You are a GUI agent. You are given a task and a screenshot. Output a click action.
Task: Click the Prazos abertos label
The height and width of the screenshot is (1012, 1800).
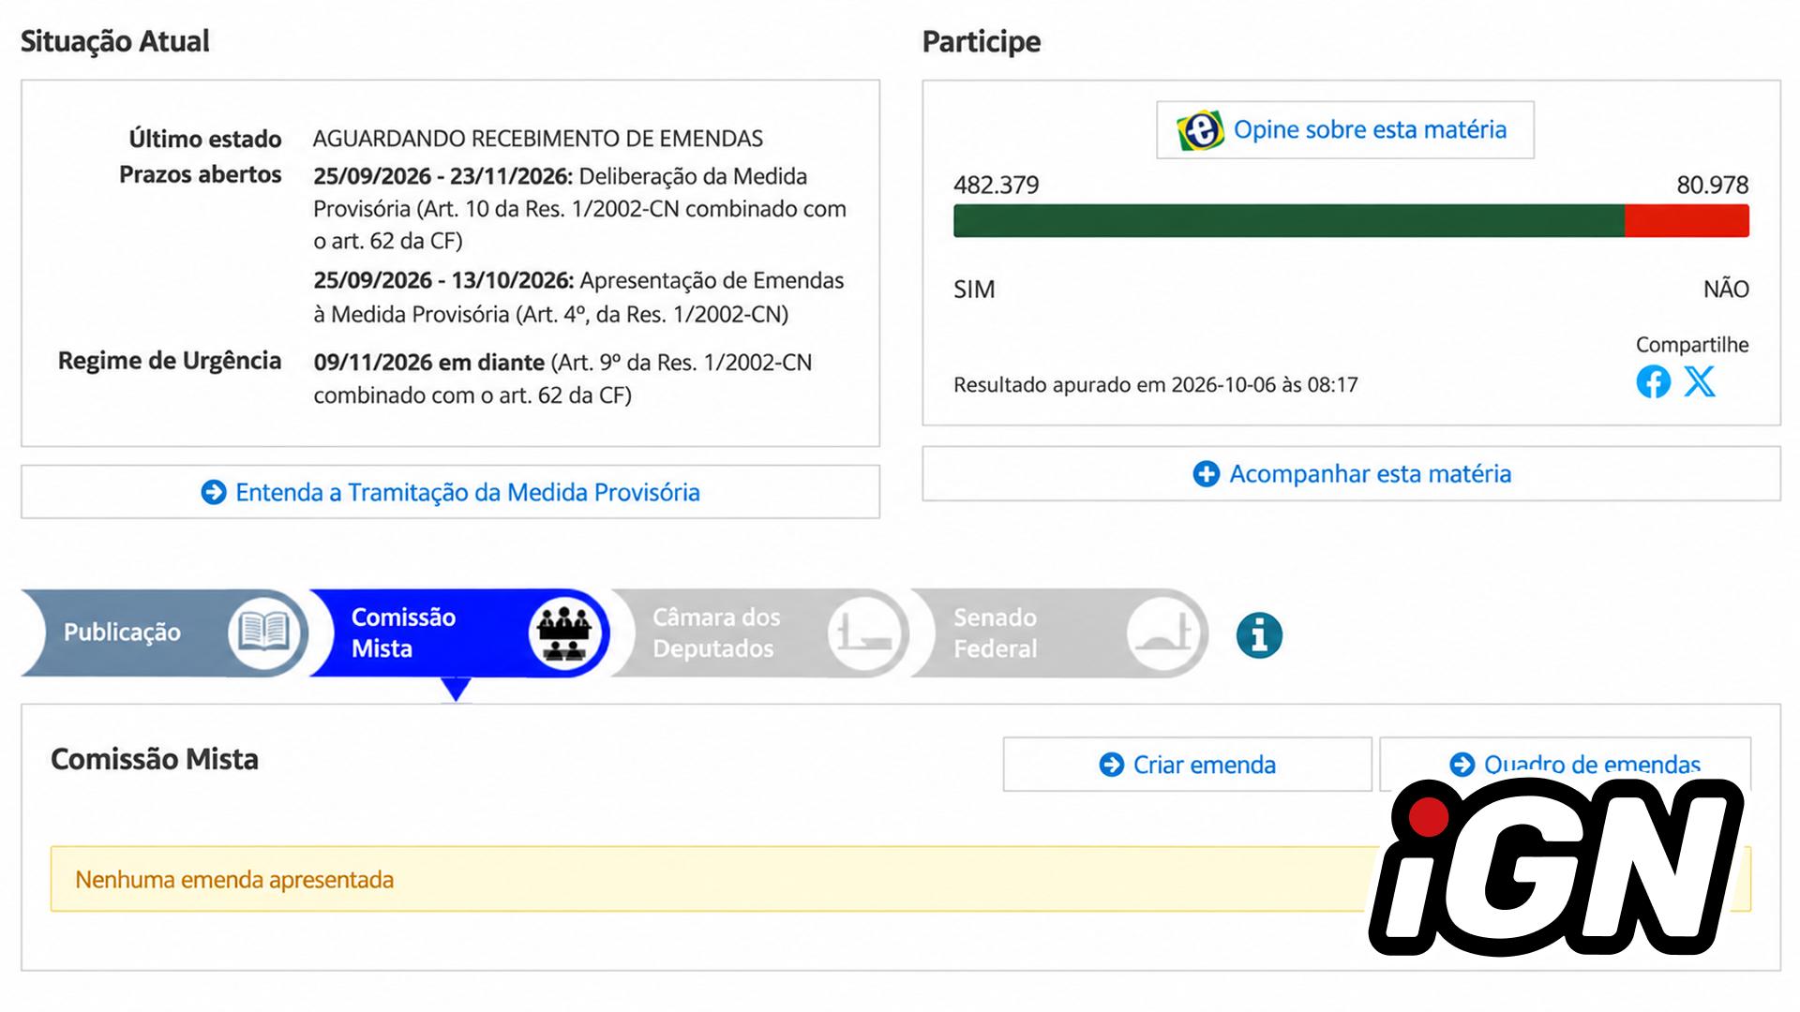tap(200, 174)
